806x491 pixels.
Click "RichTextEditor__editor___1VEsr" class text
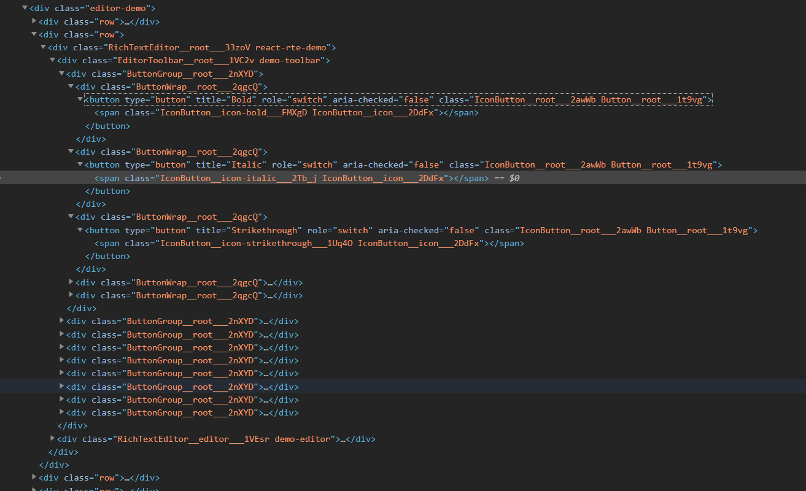coord(193,439)
